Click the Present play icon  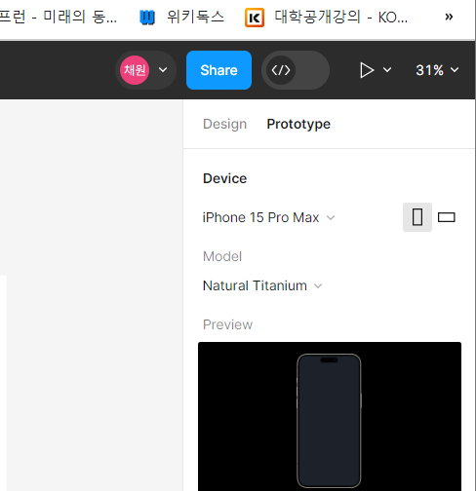point(367,70)
